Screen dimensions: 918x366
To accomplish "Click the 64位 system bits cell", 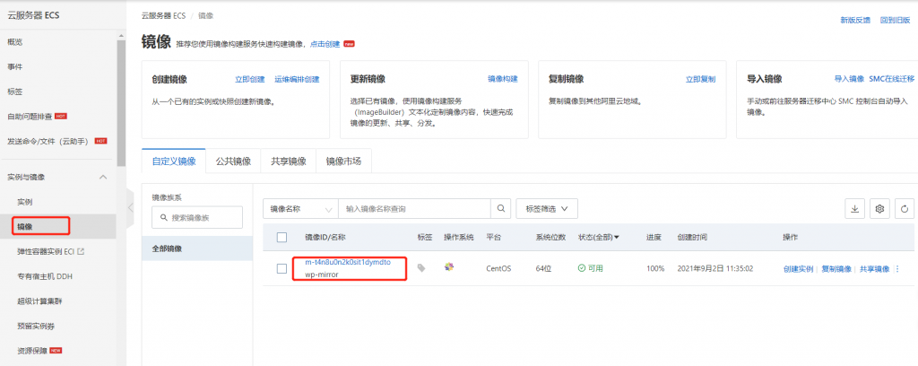I will click(544, 268).
